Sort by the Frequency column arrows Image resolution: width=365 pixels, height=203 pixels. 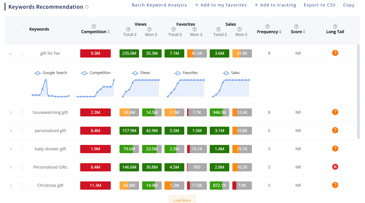pyautogui.click(x=280, y=32)
